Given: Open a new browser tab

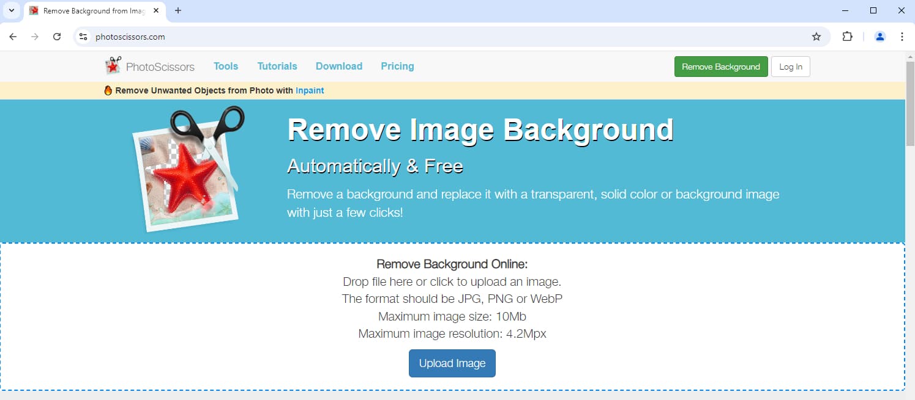Looking at the screenshot, I should pos(177,10).
